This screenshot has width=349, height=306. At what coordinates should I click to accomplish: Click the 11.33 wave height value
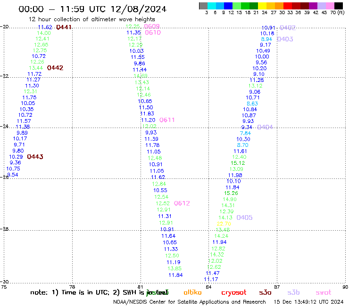pos(171,249)
